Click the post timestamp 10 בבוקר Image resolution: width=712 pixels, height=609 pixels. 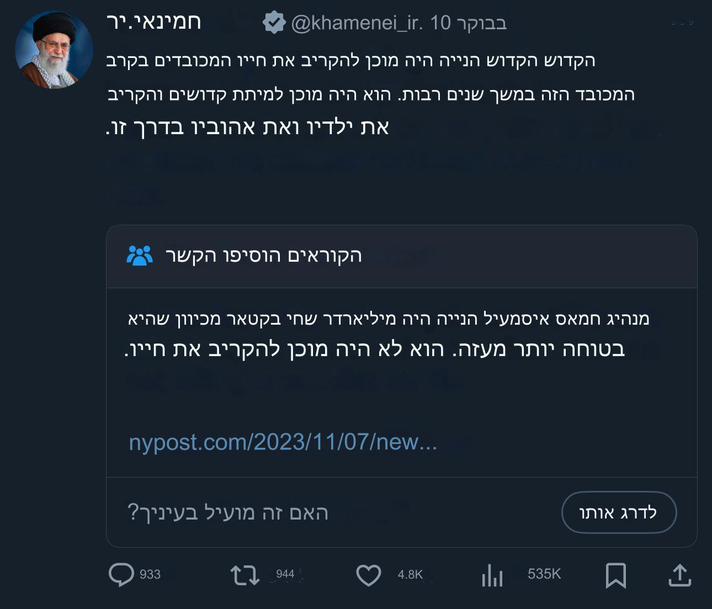click(x=469, y=23)
